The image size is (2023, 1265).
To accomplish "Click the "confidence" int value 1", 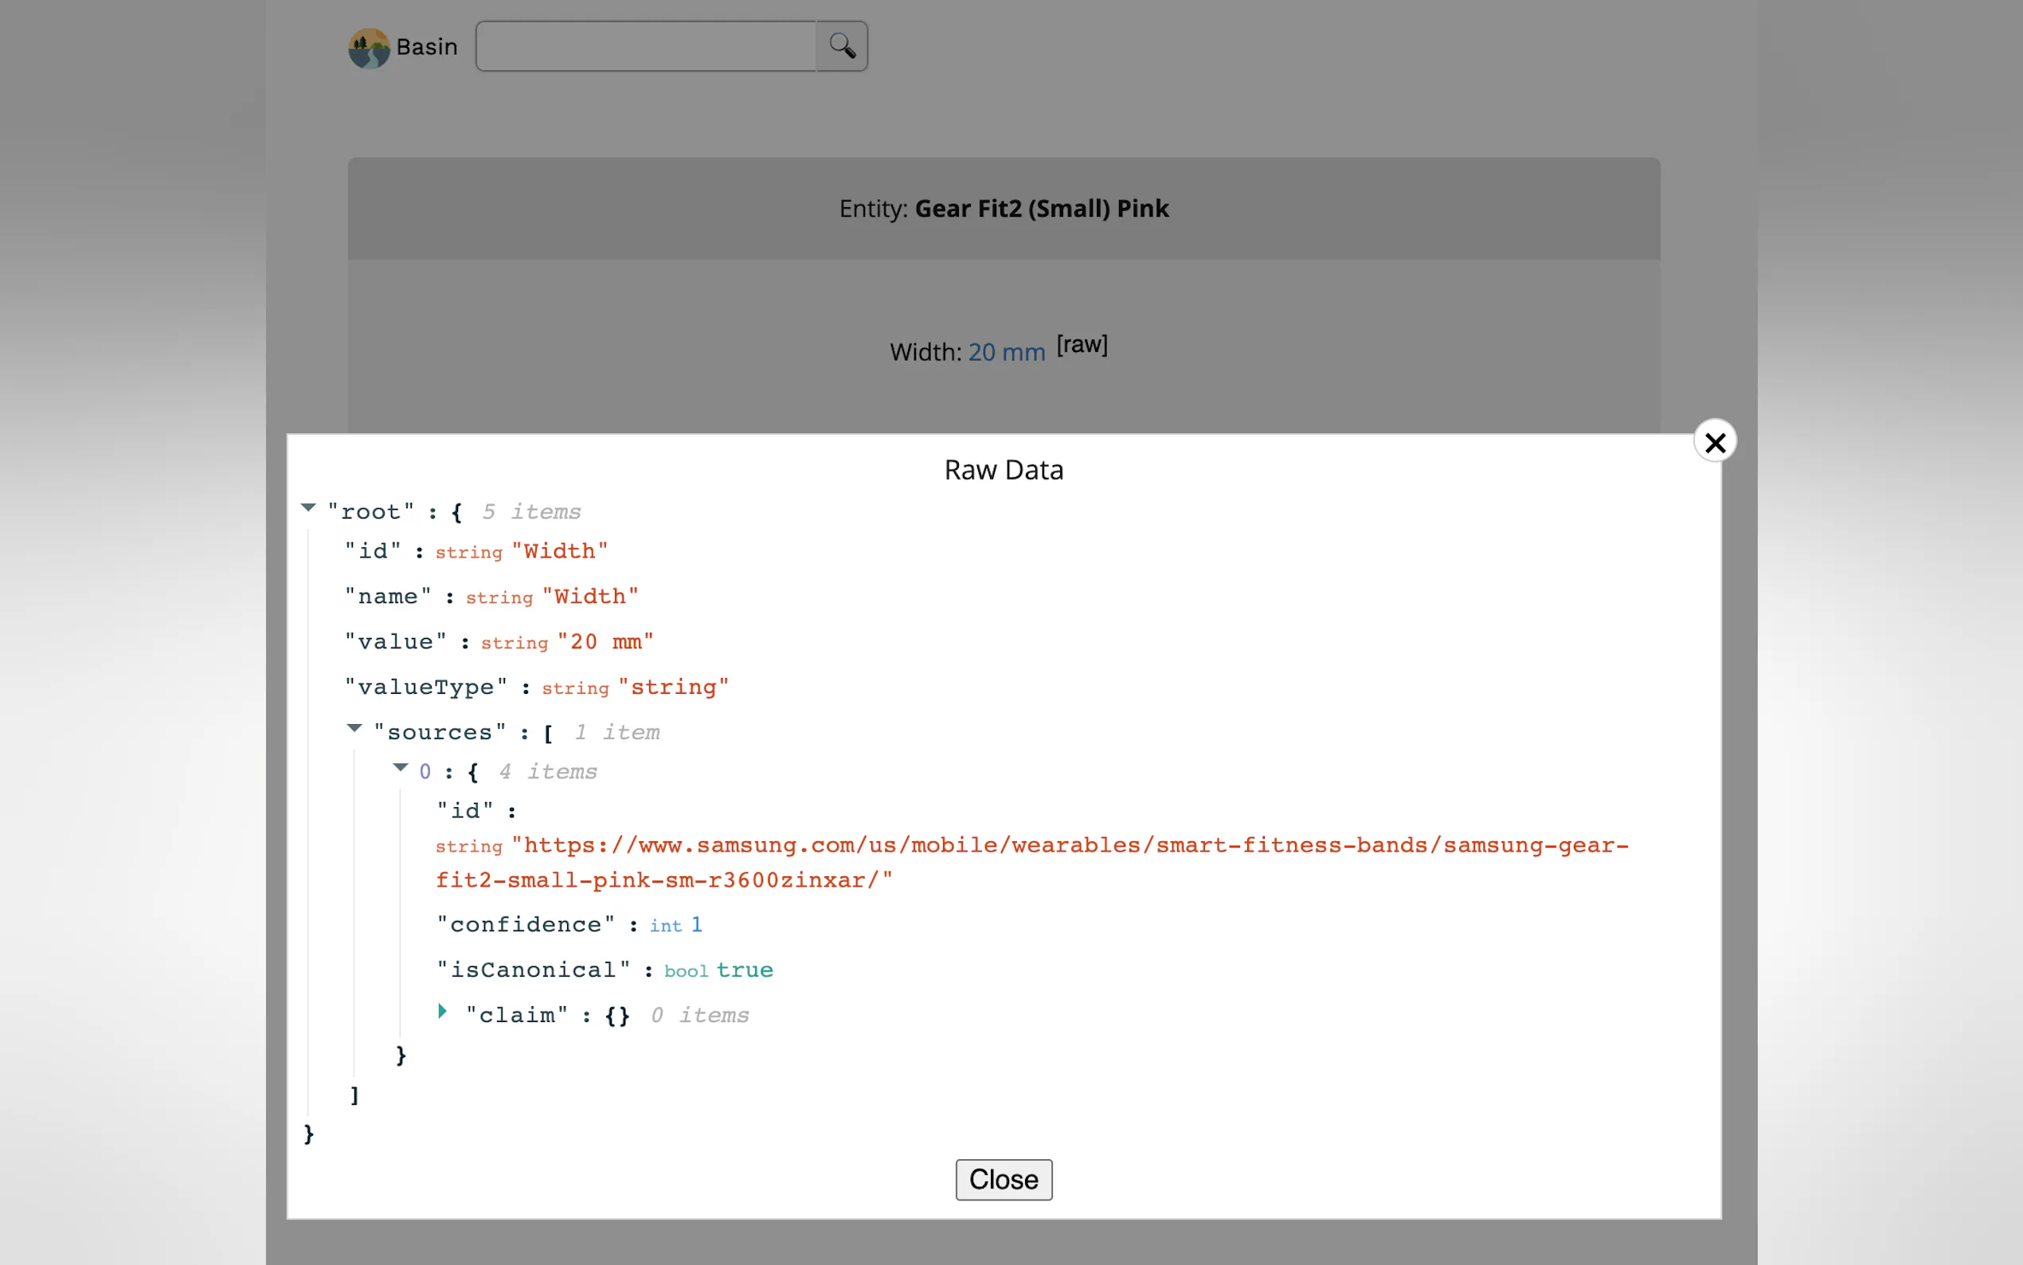I will (696, 925).
